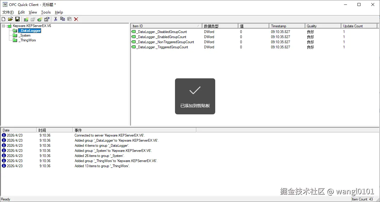The height and width of the screenshot is (202, 380).
Task: Click the OPC Quick Client title bar app icon
Action: point(5,5)
